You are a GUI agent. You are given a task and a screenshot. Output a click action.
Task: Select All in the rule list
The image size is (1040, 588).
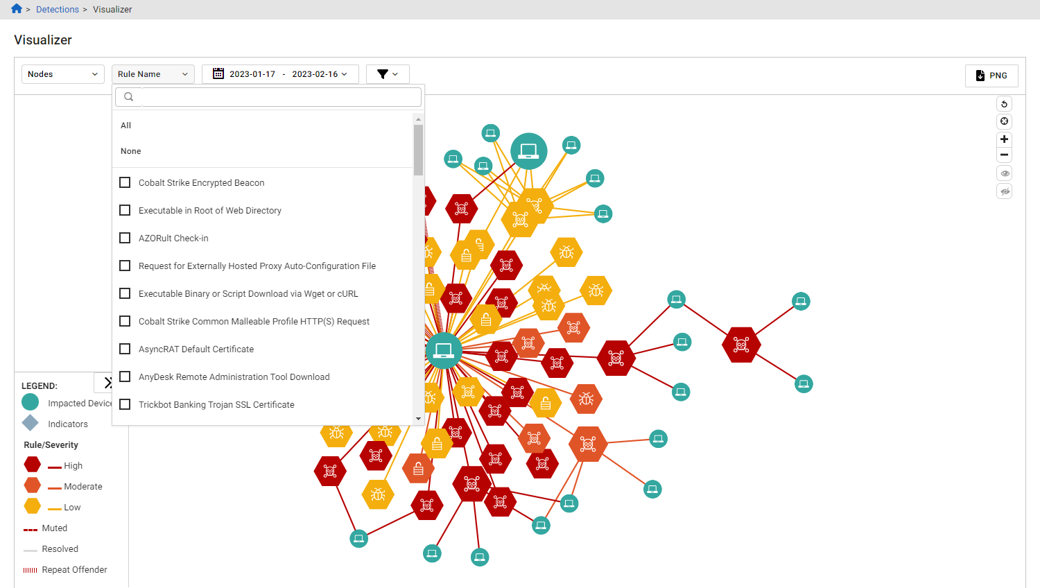[x=125, y=125]
